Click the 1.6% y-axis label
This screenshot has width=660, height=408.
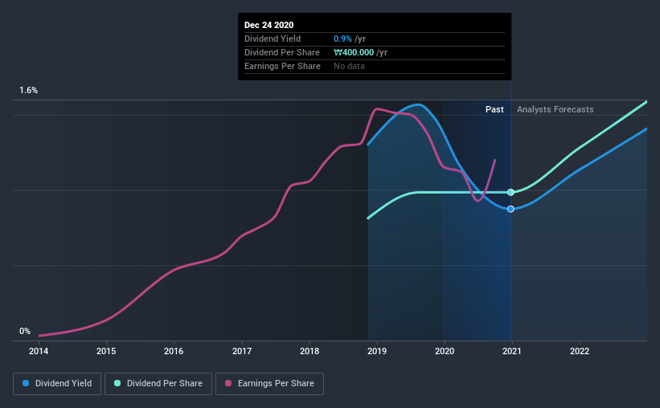pos(28,90)
